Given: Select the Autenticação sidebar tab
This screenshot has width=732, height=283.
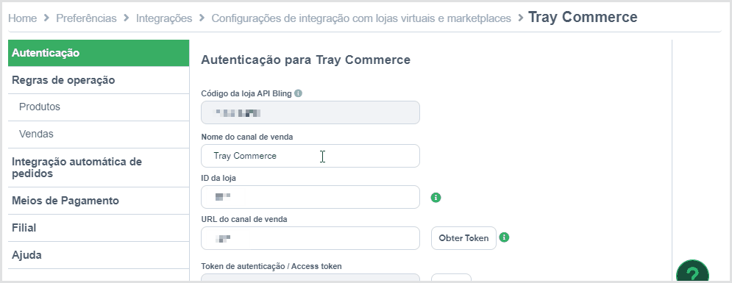Looking at the screenshot, I should tap(99, 53).
